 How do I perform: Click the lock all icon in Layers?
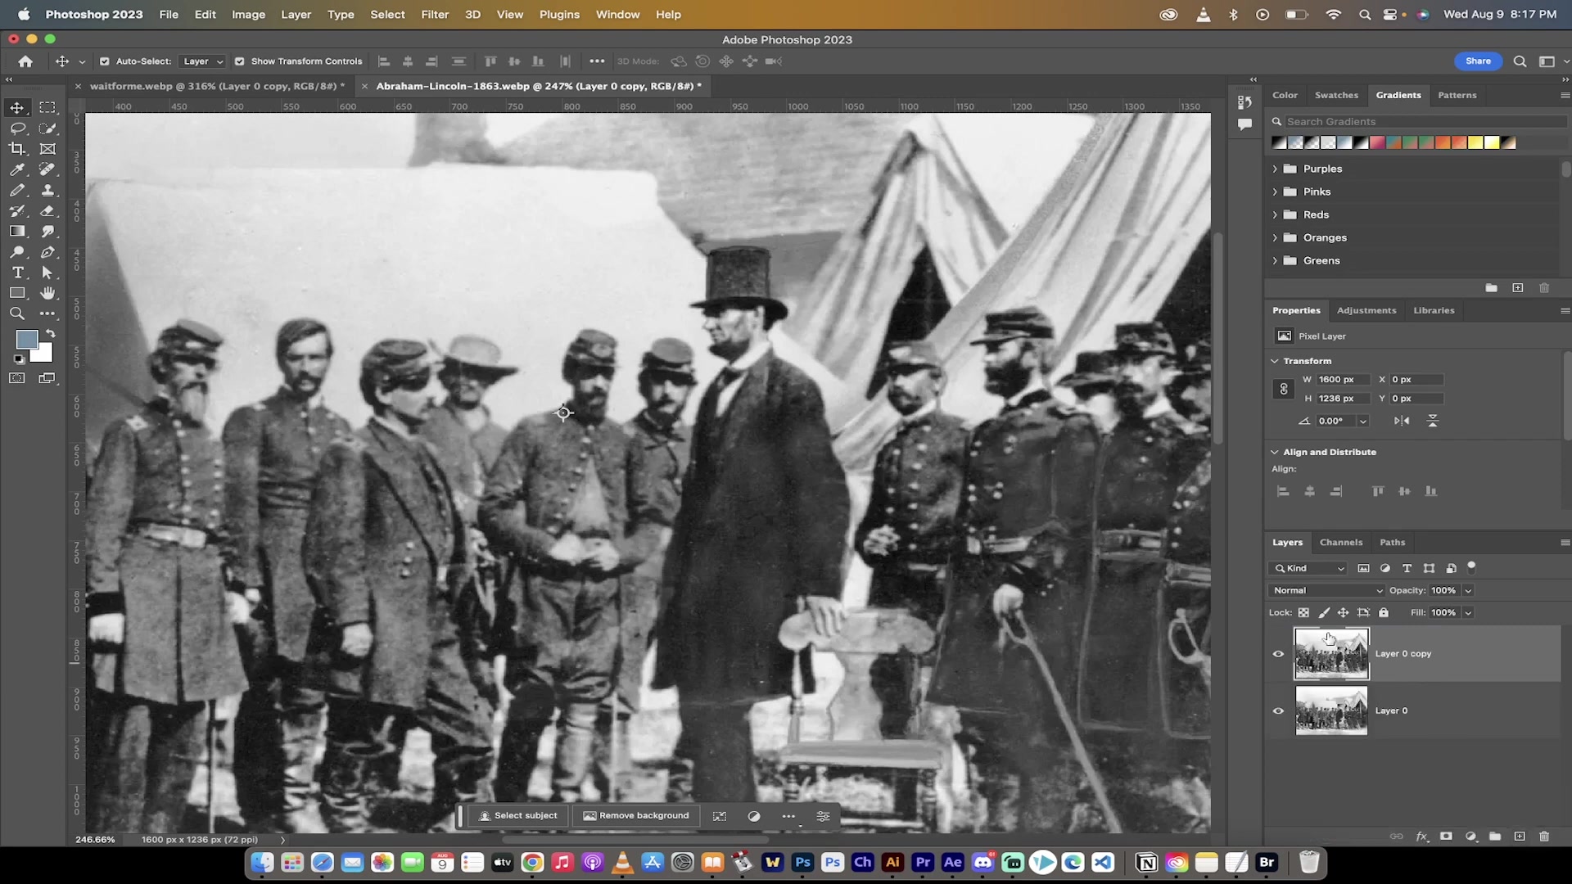(x=1384, y=612)
